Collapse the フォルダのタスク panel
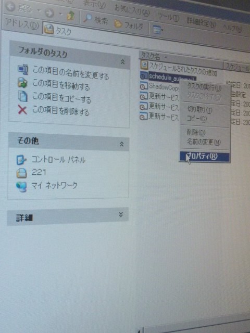 [122, 62]
